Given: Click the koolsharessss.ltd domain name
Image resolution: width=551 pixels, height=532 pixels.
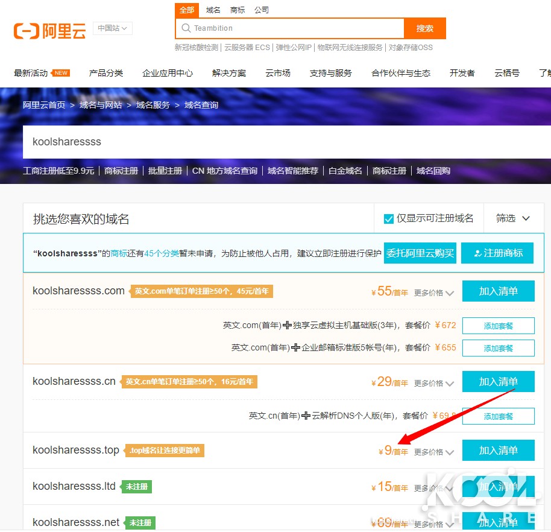Looking at the screenshot, I should click(74, 486).
